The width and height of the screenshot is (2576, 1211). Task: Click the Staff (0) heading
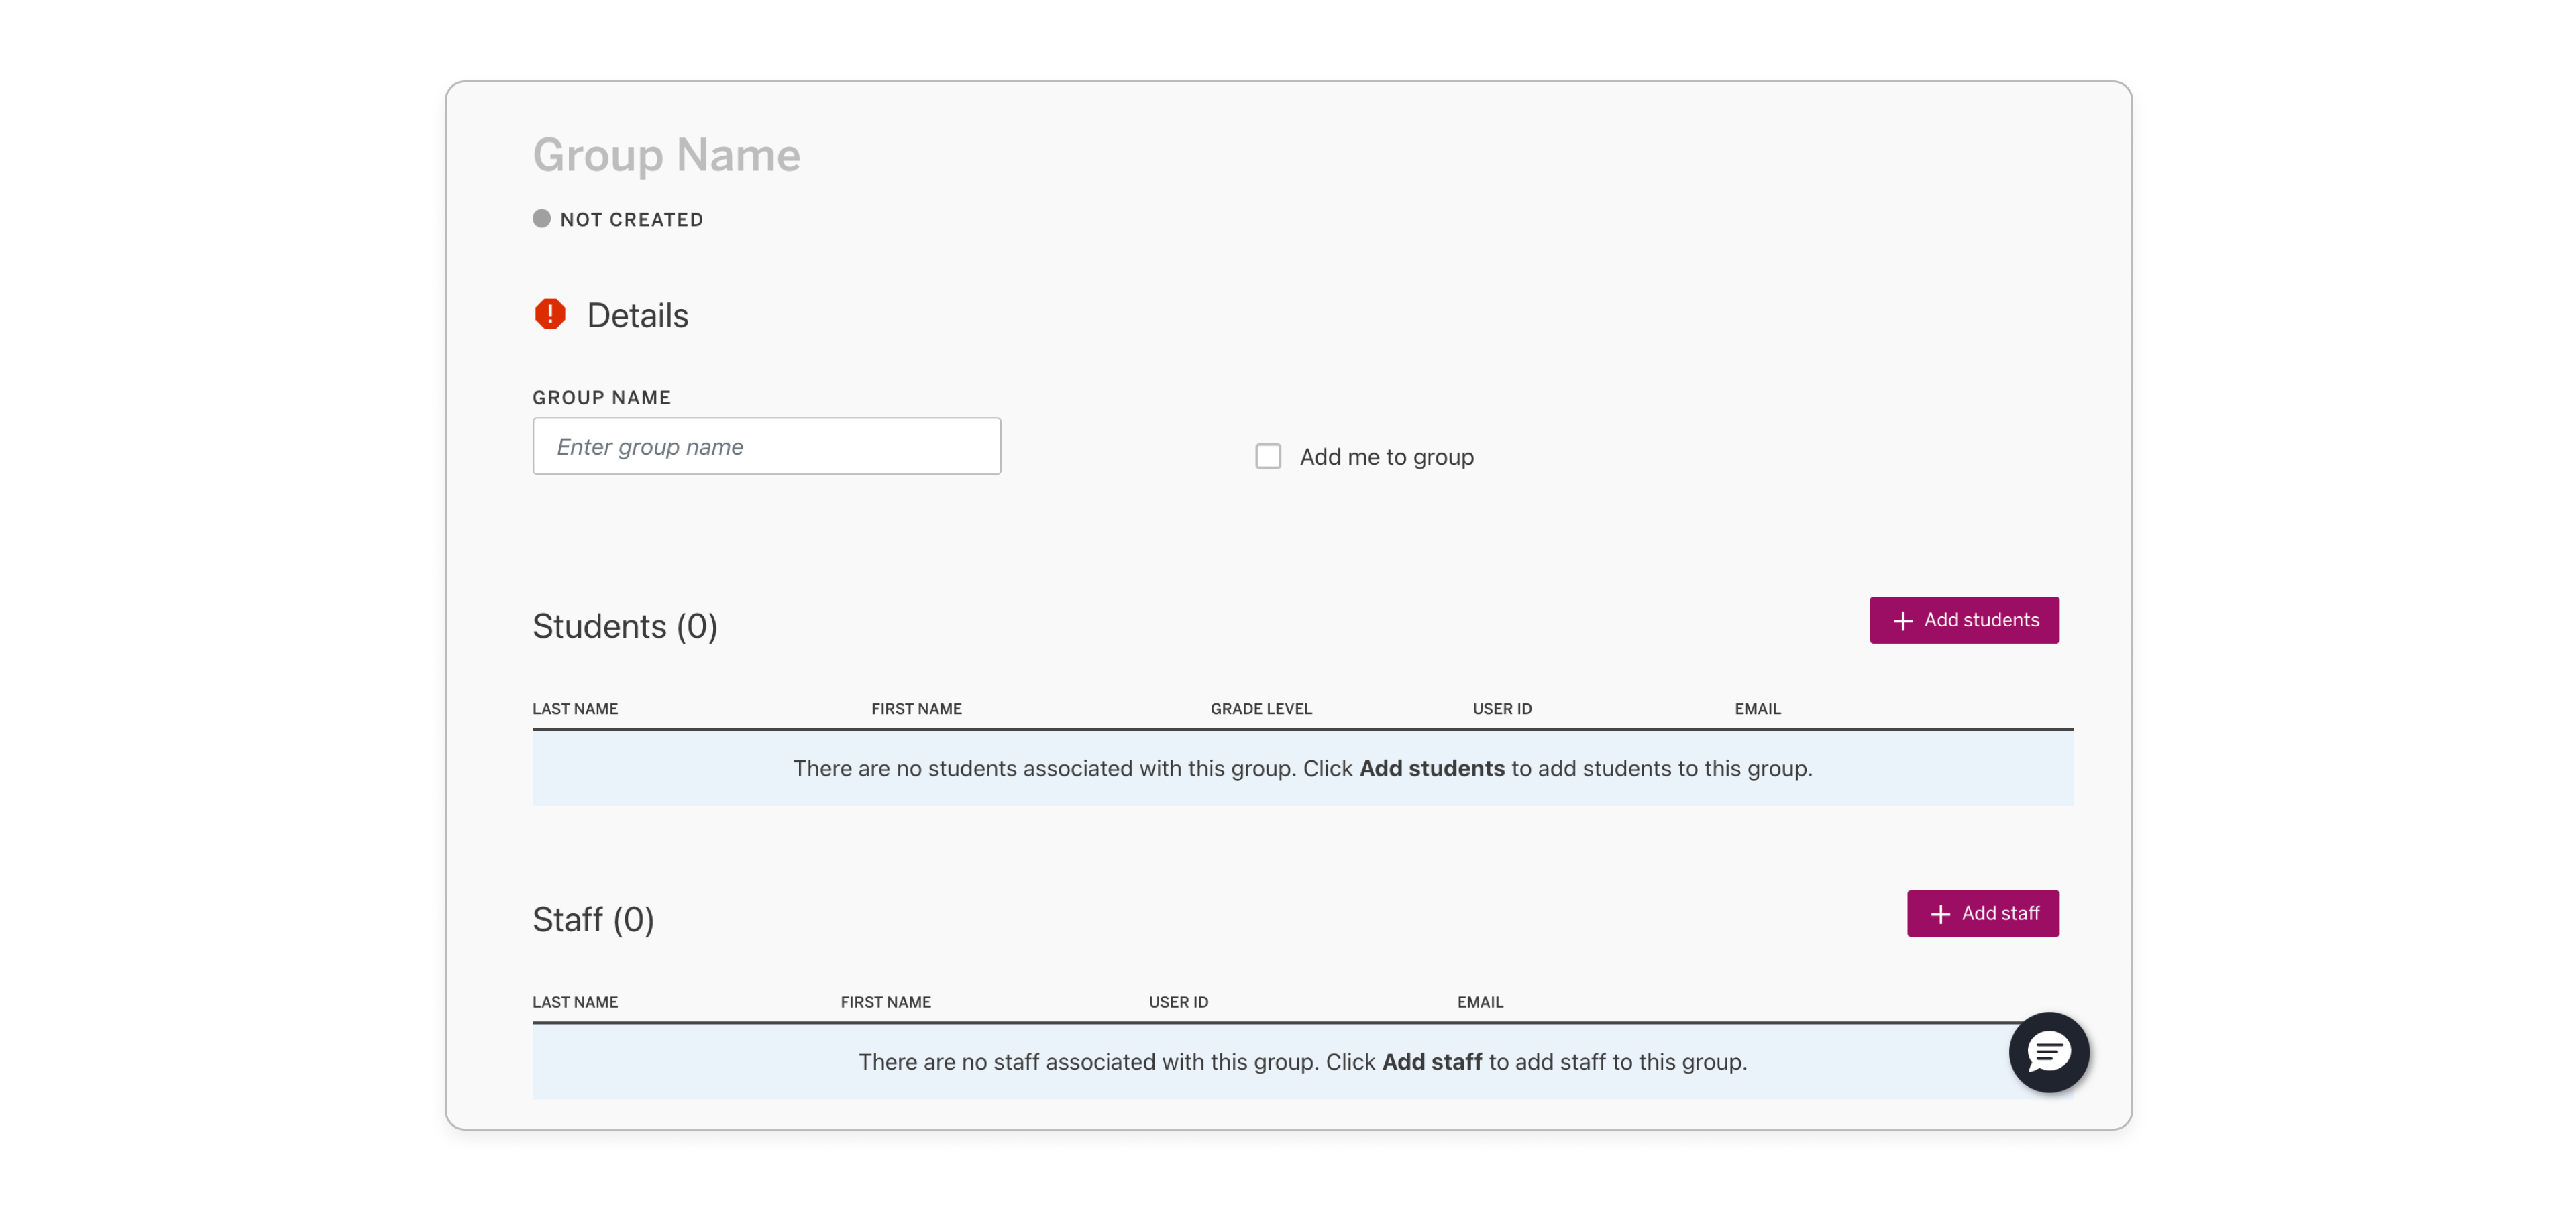coord(593,919)
